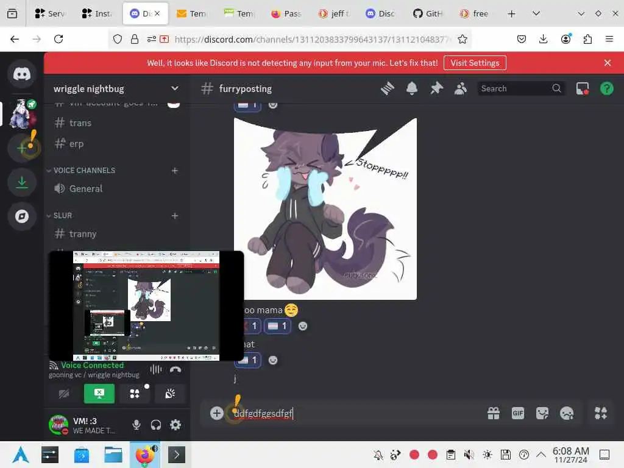Click the Voice Connected status text
Viewport: 624px width, 468px height.
tap(93, 366)
